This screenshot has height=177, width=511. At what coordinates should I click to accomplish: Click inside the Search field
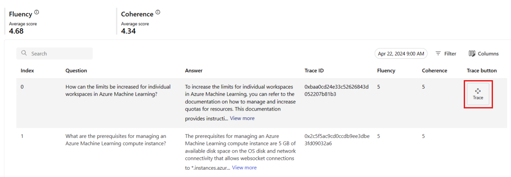[x=55, y=54]
